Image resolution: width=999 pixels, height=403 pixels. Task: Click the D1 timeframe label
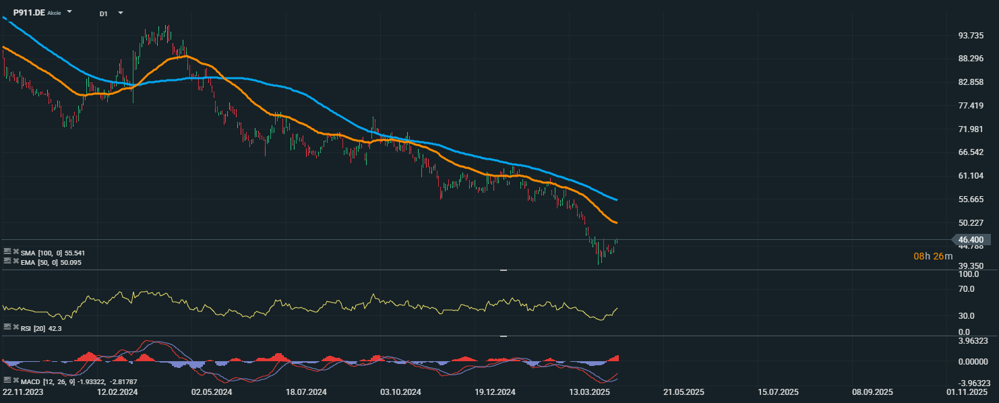(x=103, y=13)
